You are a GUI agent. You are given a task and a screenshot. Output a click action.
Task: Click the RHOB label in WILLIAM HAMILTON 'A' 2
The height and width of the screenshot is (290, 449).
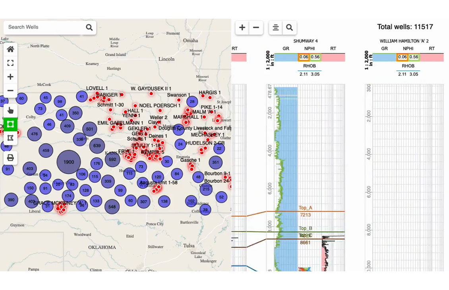pos(408,66)
